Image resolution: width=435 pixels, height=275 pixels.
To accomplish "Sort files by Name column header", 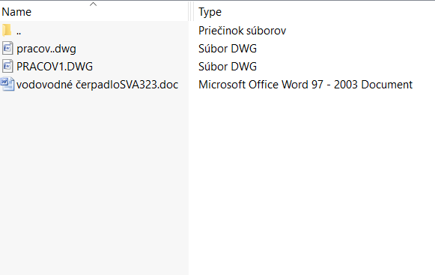I will [16, 12].
